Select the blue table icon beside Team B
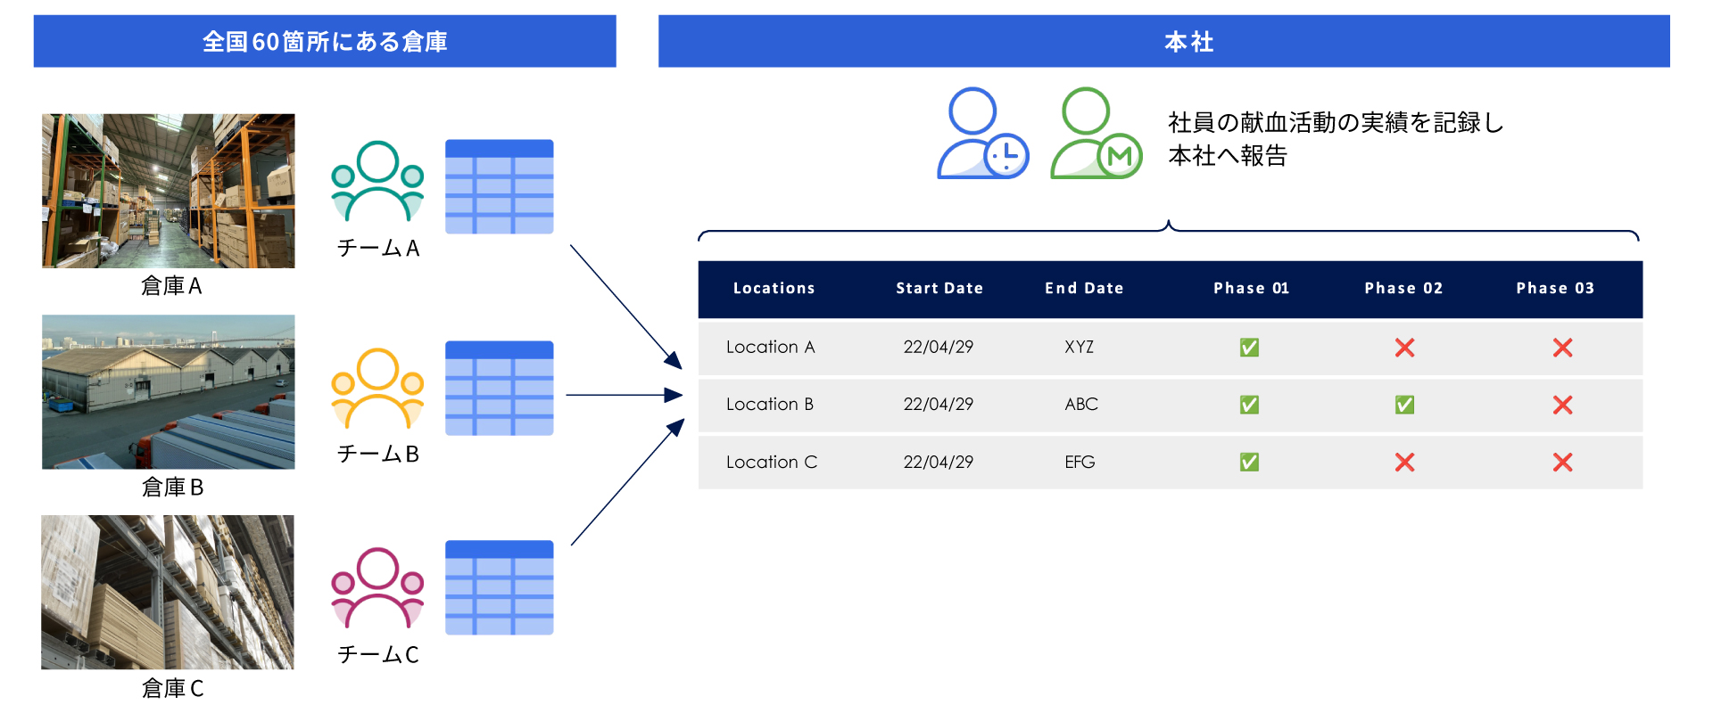Screen dimensions: 1713x713 click(500, 388)
